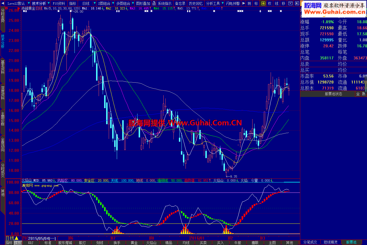Open the 股票池 panel tab
The height and width of the screenshot is (245, 367).
coord(351,242)
